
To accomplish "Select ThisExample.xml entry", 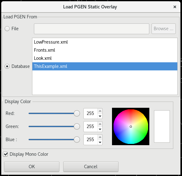I will [x=105, y=66].
